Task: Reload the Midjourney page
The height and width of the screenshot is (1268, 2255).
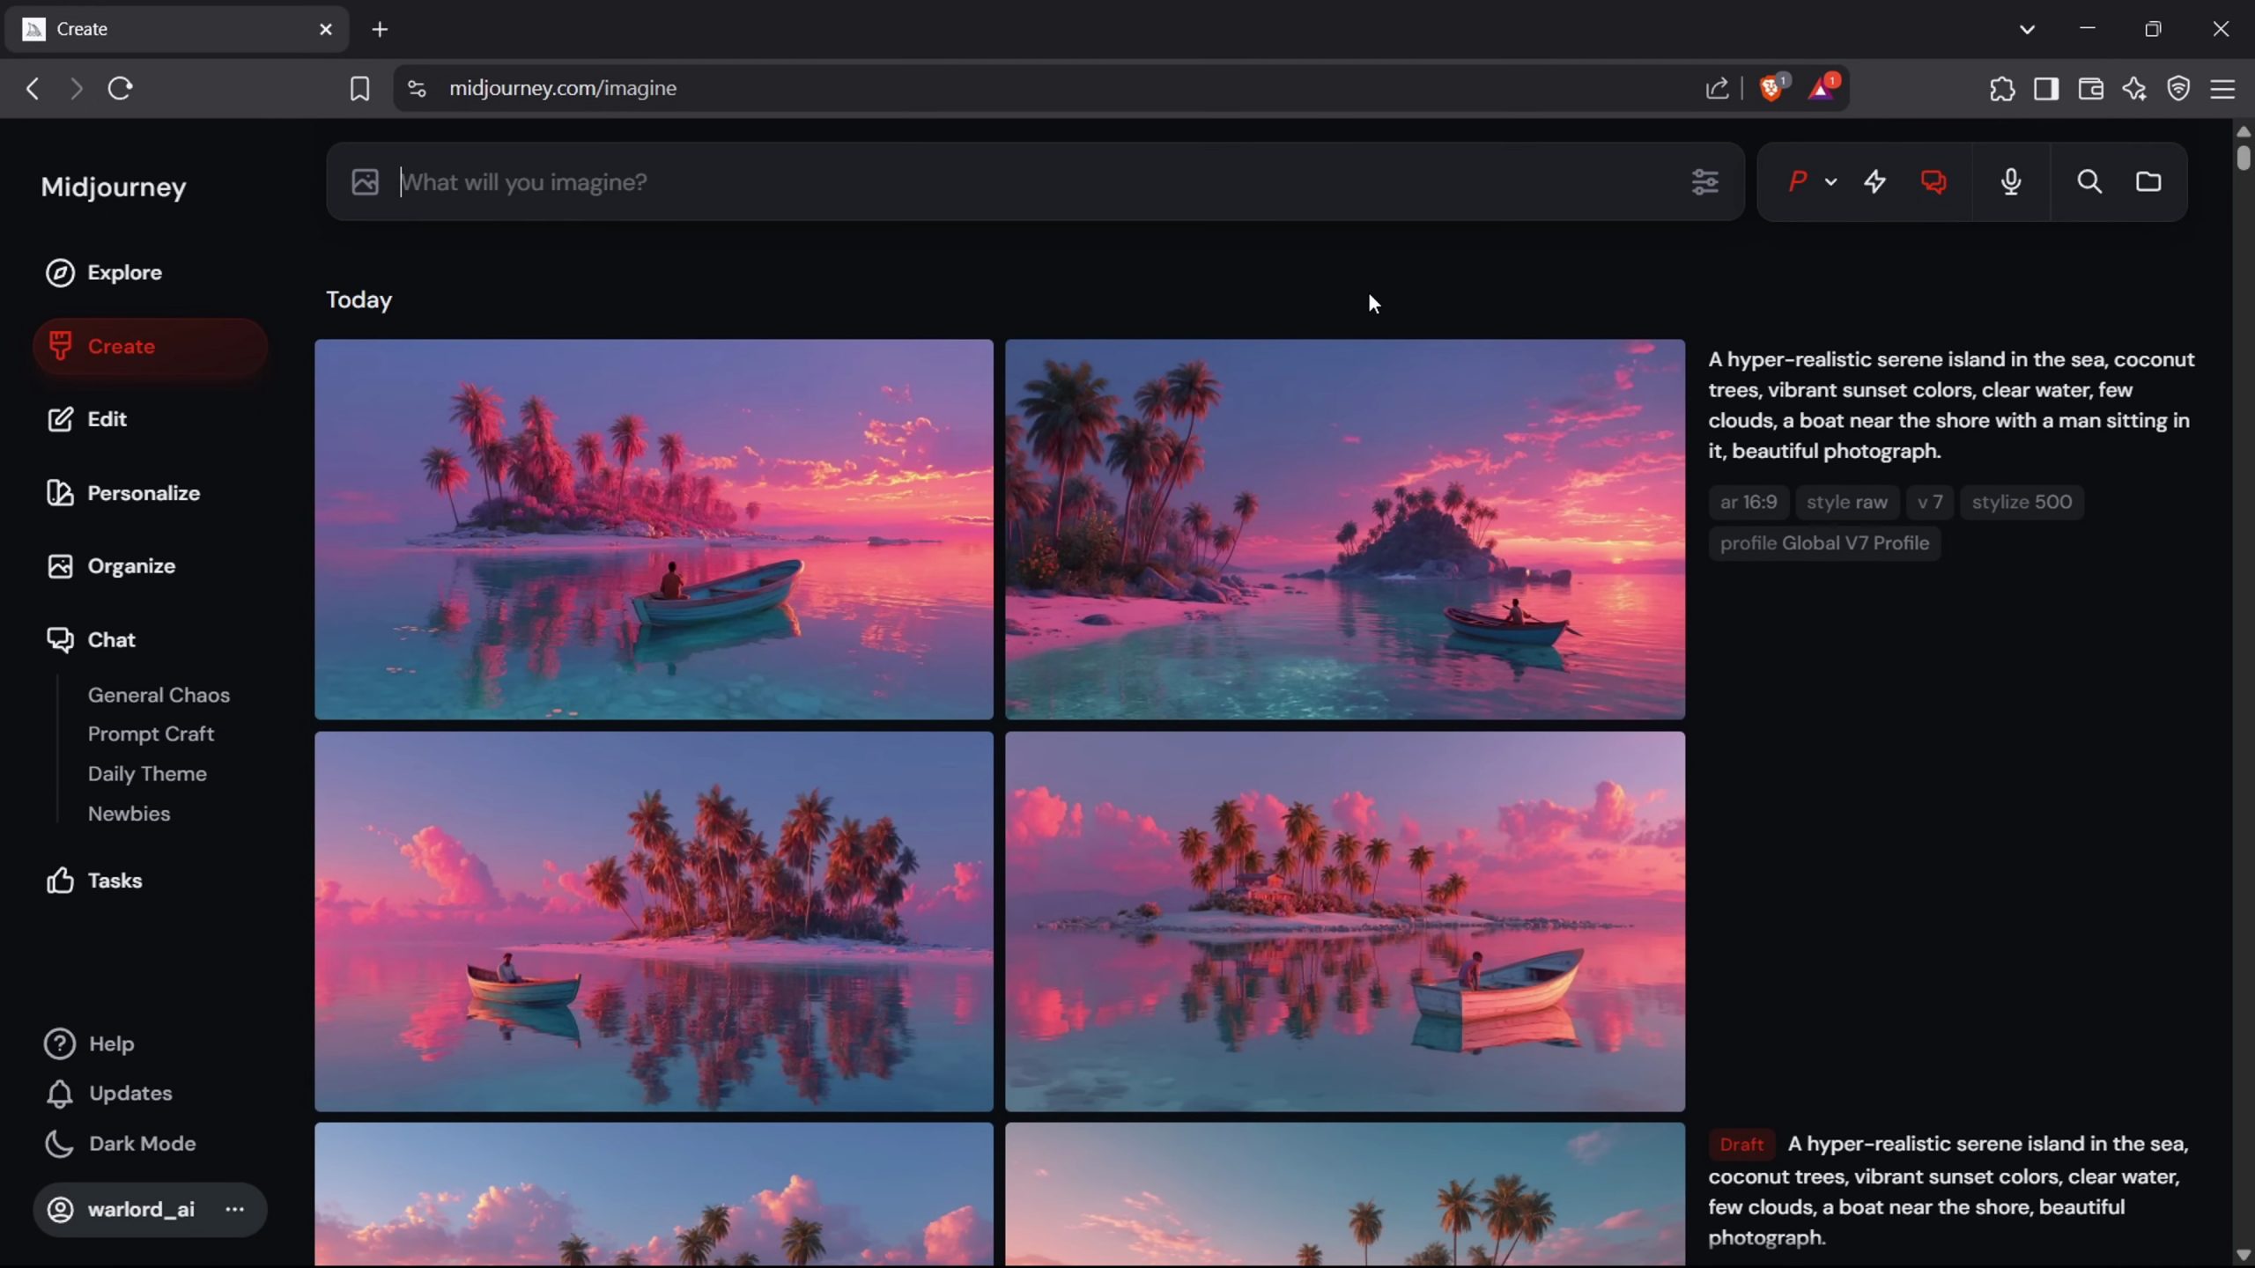Action: pos(120,88)
